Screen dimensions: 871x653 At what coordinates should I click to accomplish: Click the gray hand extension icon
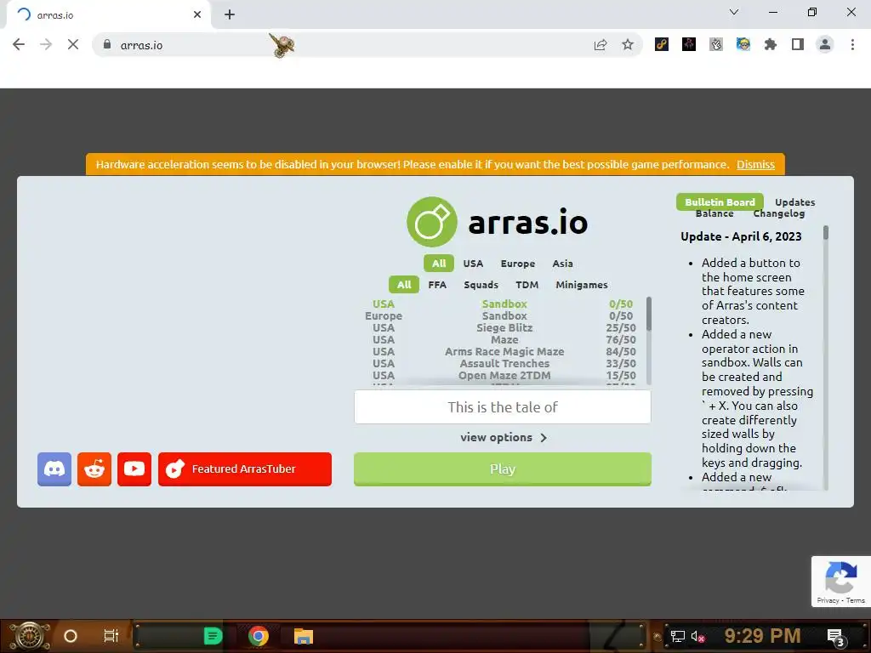(716, 44)
